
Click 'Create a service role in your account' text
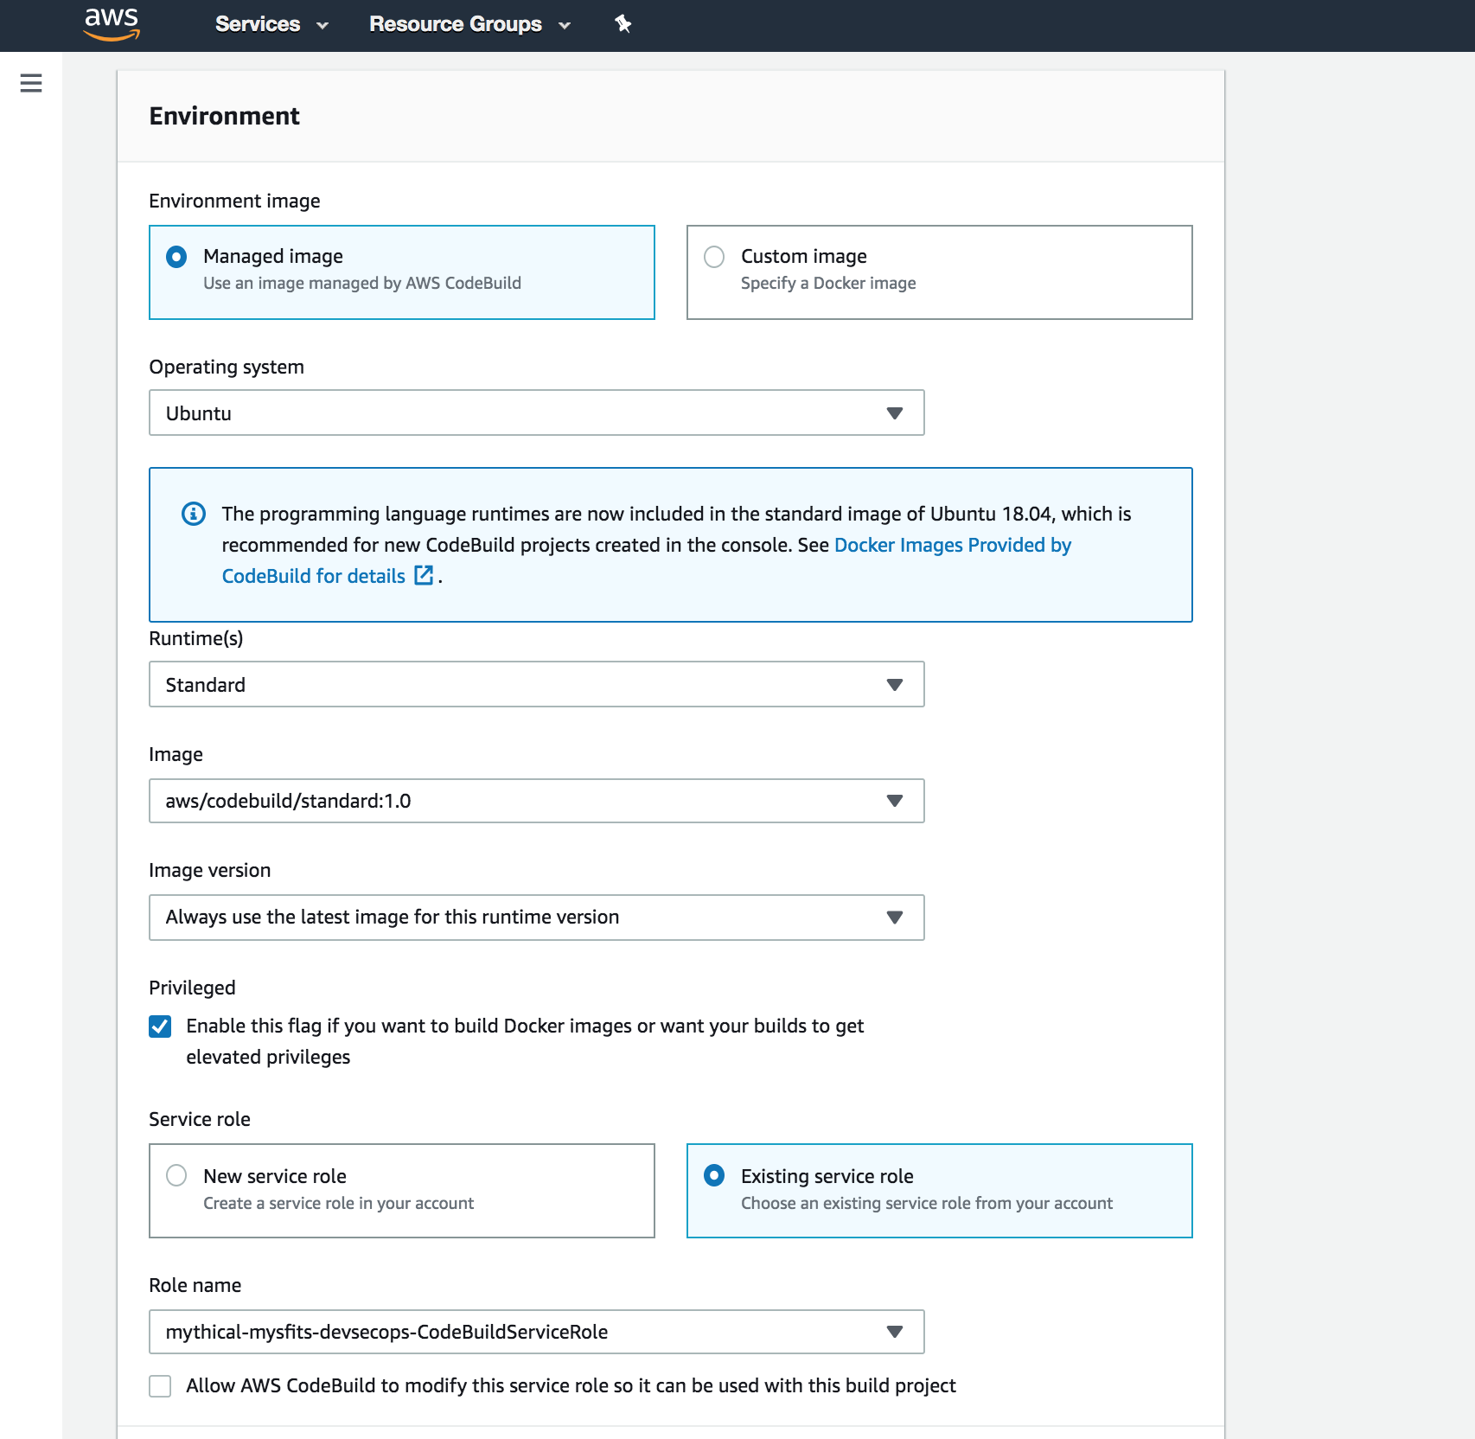tap(339, 1203)
